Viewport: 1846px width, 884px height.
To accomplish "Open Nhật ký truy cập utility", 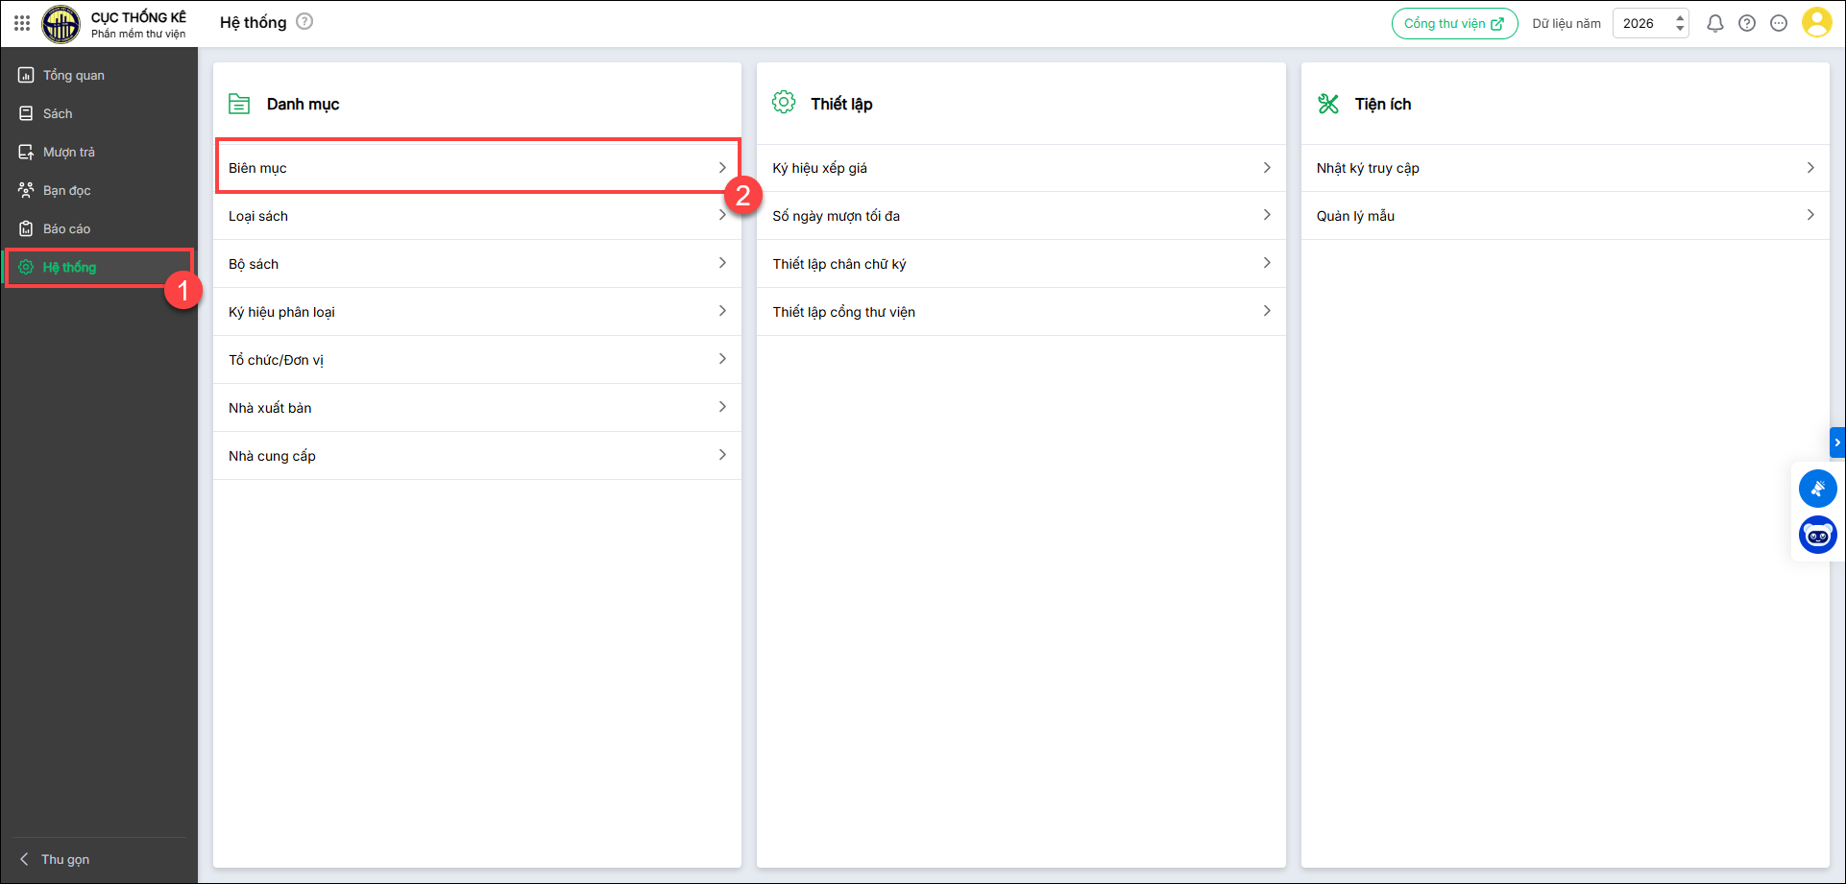I will click(x=1564, y=168).
